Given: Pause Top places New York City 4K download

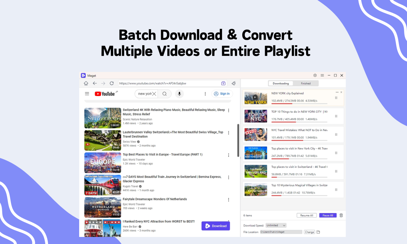Looking at the screenshot, I should (x=336, y=153).
